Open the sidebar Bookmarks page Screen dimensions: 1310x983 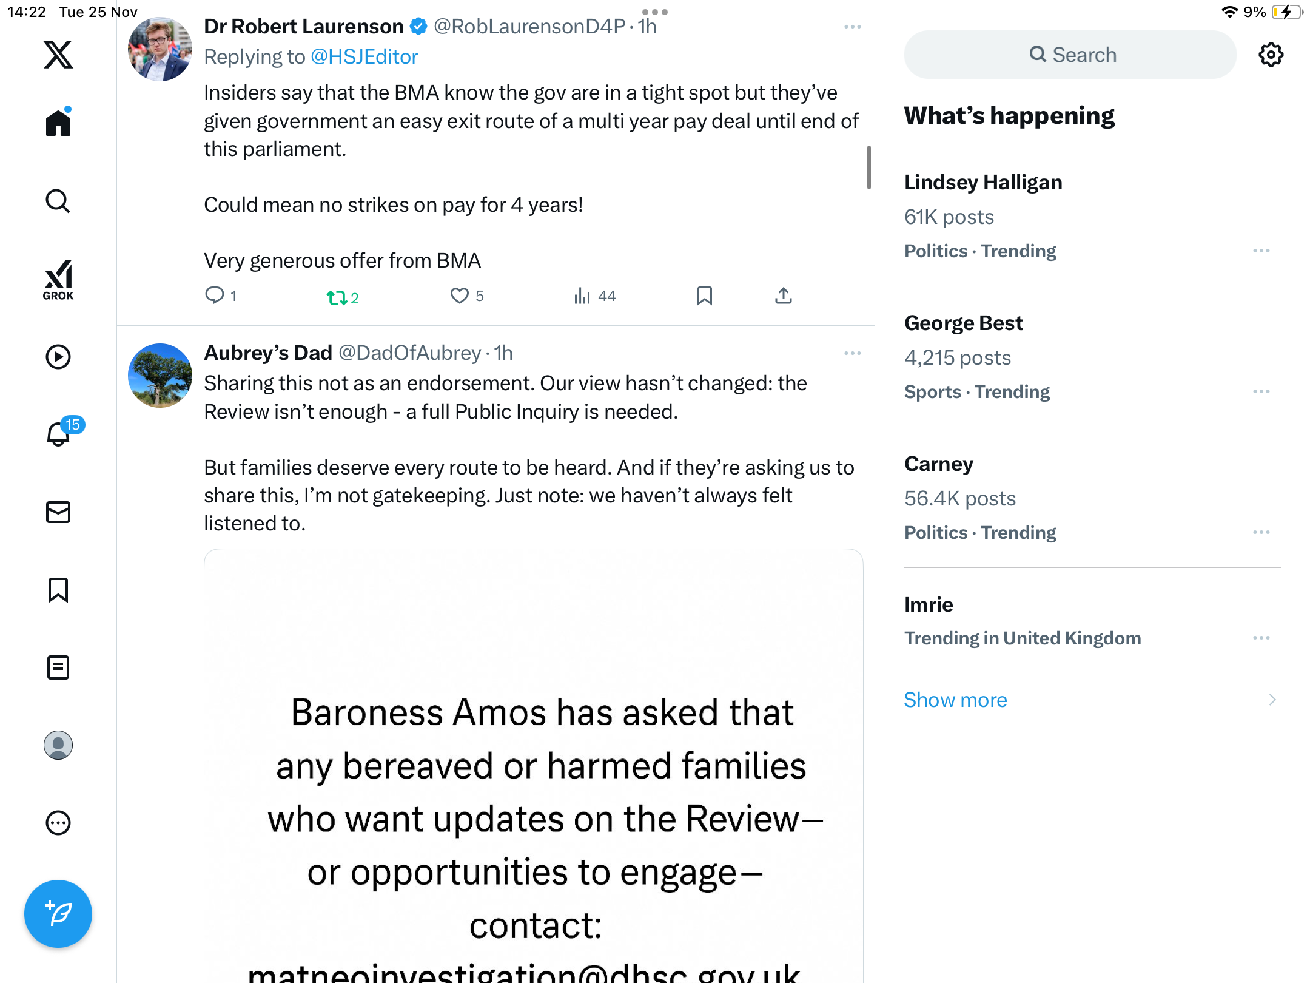coord(58,590)
